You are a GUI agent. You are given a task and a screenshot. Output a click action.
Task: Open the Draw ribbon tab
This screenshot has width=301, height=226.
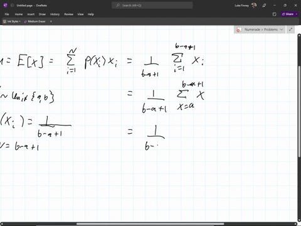42,14
